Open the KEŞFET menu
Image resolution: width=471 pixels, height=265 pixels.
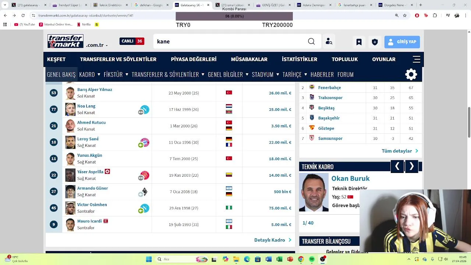coord(56,59)
